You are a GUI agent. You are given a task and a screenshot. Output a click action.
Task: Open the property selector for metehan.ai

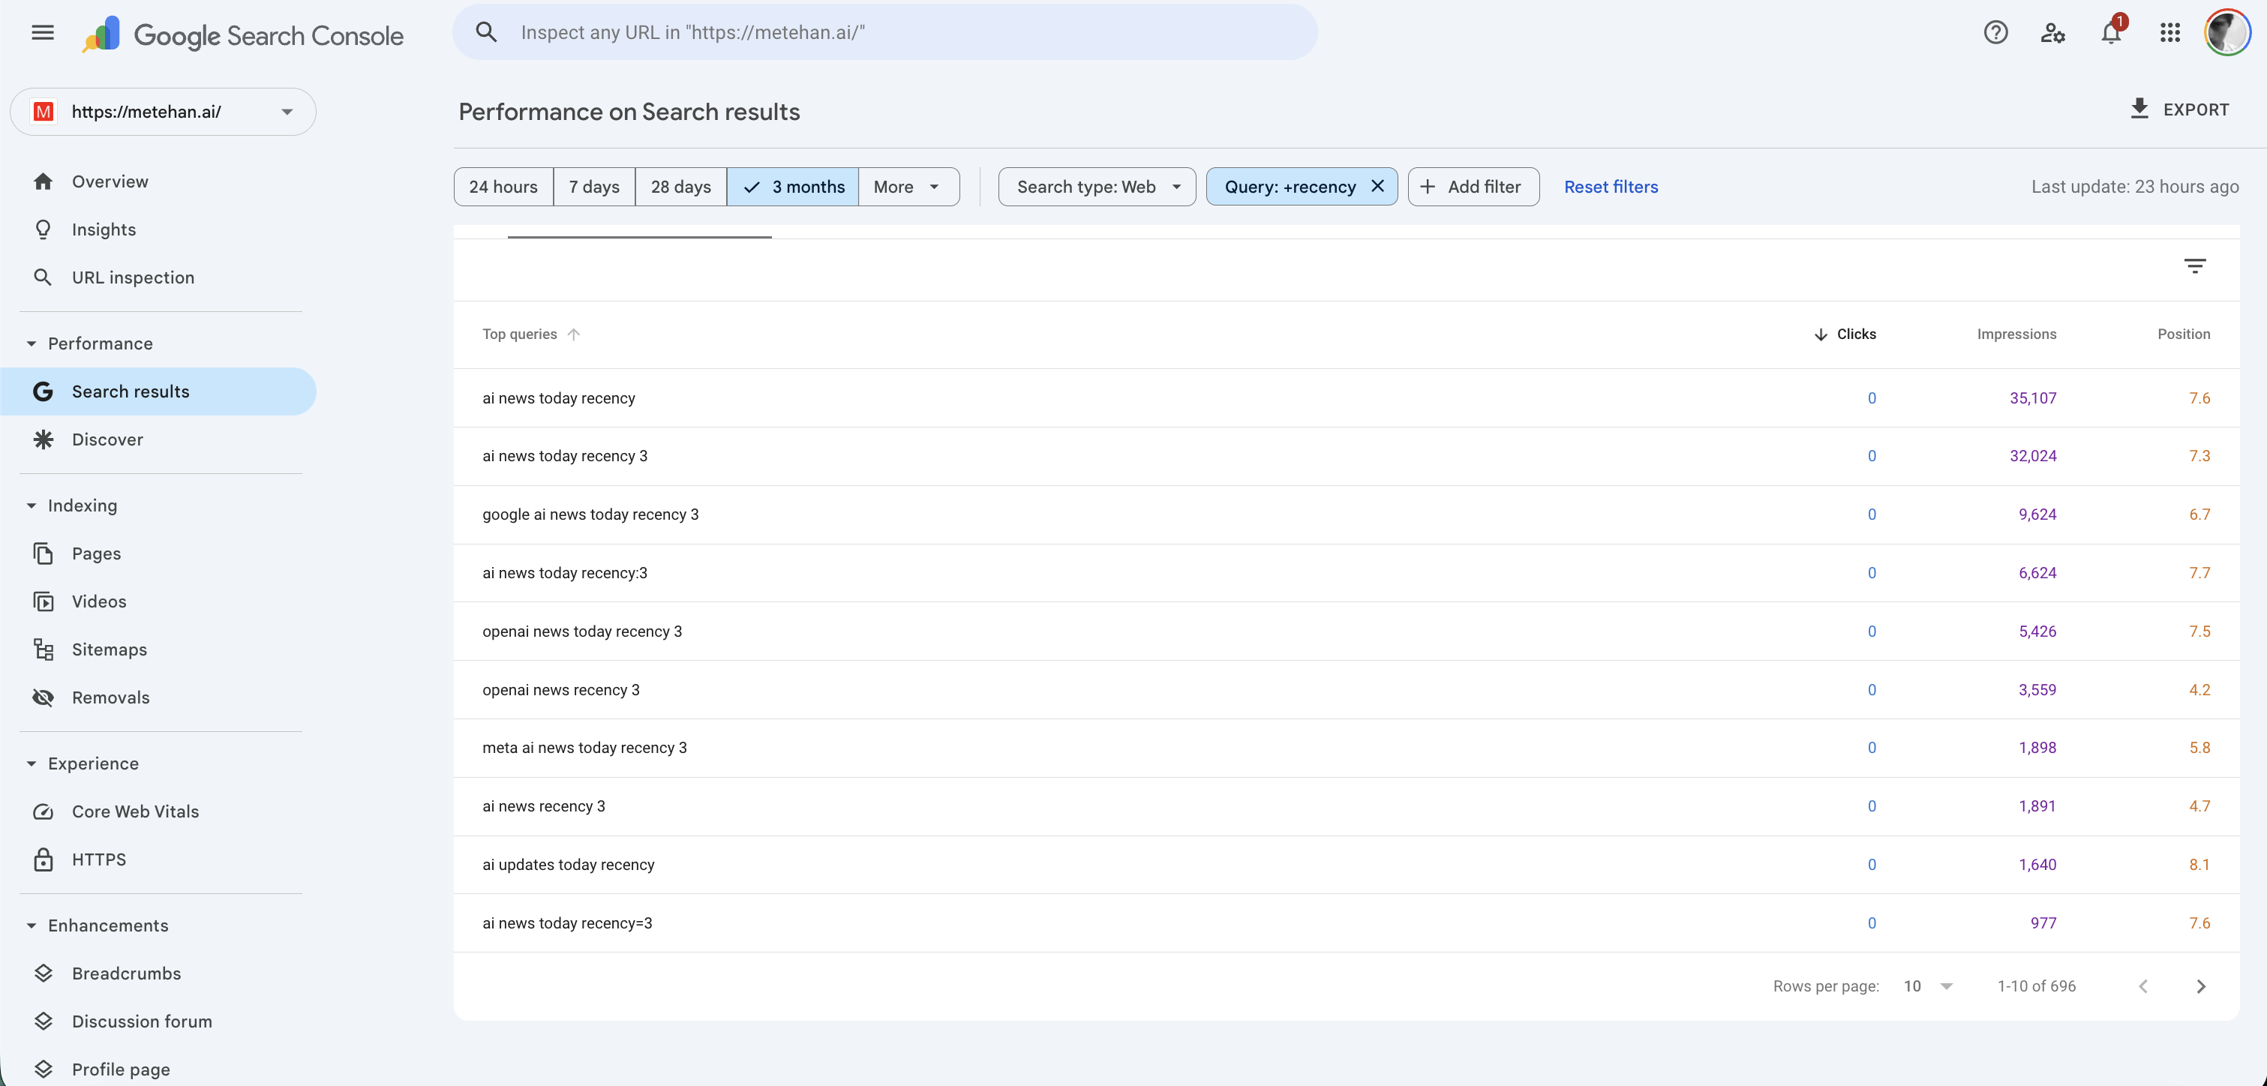(163, 112)
